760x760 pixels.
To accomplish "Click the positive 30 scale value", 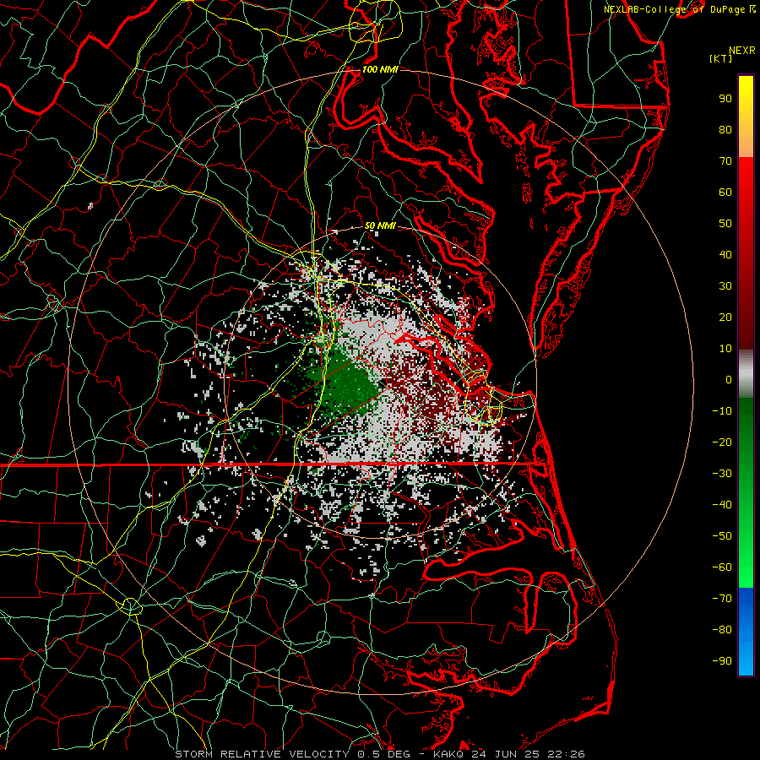I will [725, 286].
